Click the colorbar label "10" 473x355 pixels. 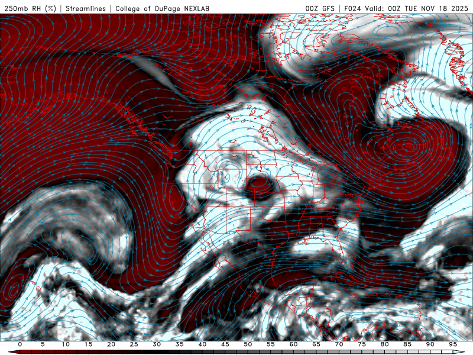point(66,344)
